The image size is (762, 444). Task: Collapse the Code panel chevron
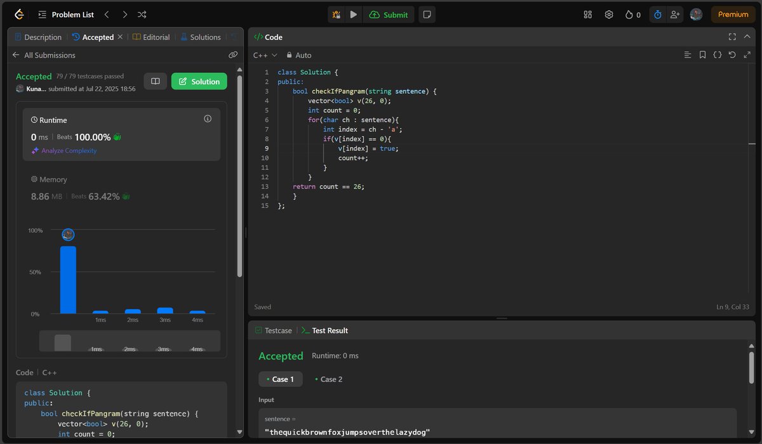[x=747, y=37]
